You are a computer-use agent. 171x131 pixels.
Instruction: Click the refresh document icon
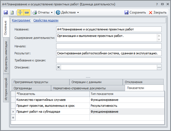point(12,12)
